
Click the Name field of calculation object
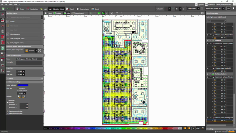(29, 59)
